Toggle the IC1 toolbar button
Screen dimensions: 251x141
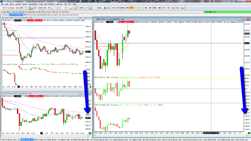click(x=136, y=8)
